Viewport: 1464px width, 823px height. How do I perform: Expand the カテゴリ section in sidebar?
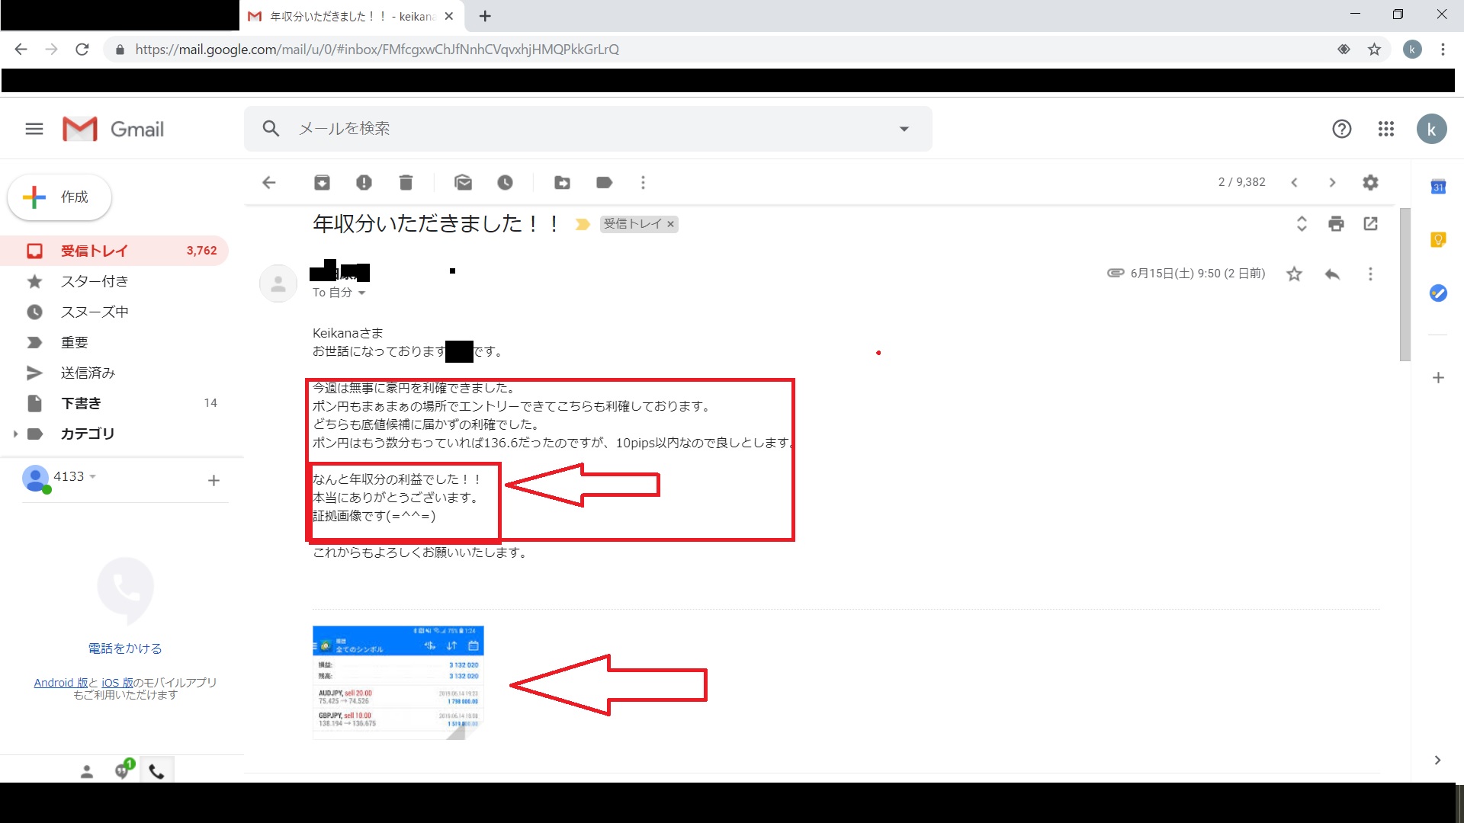pyautogui.click(x=15, y=434)
